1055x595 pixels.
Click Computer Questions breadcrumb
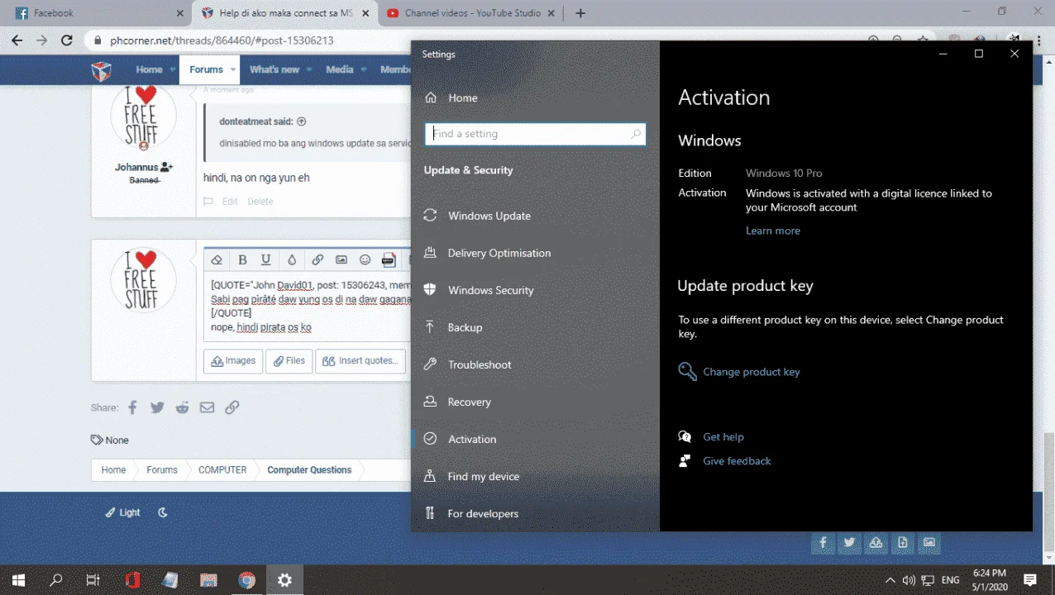pyautogui.click(x=309, y=470)
